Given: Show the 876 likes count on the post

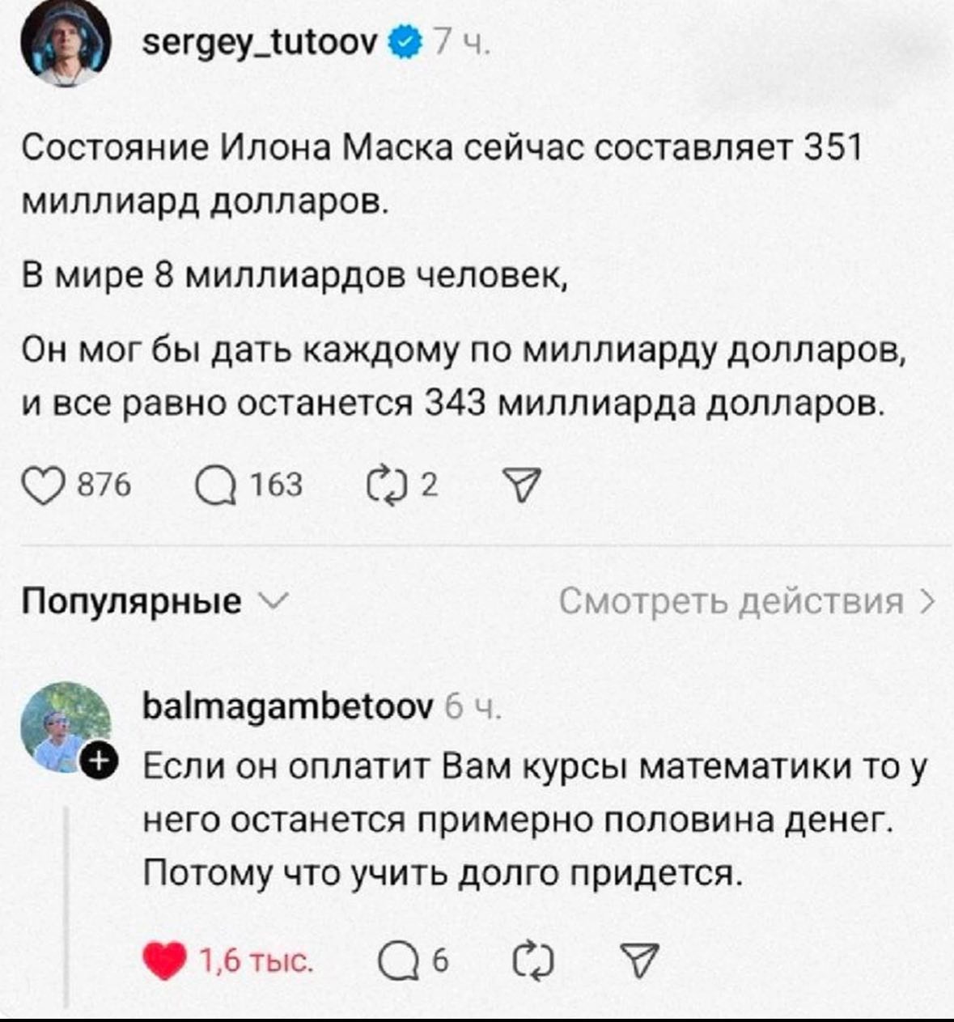Looking at the screenshot, I should pyautogui.click(x=104, y=486).
